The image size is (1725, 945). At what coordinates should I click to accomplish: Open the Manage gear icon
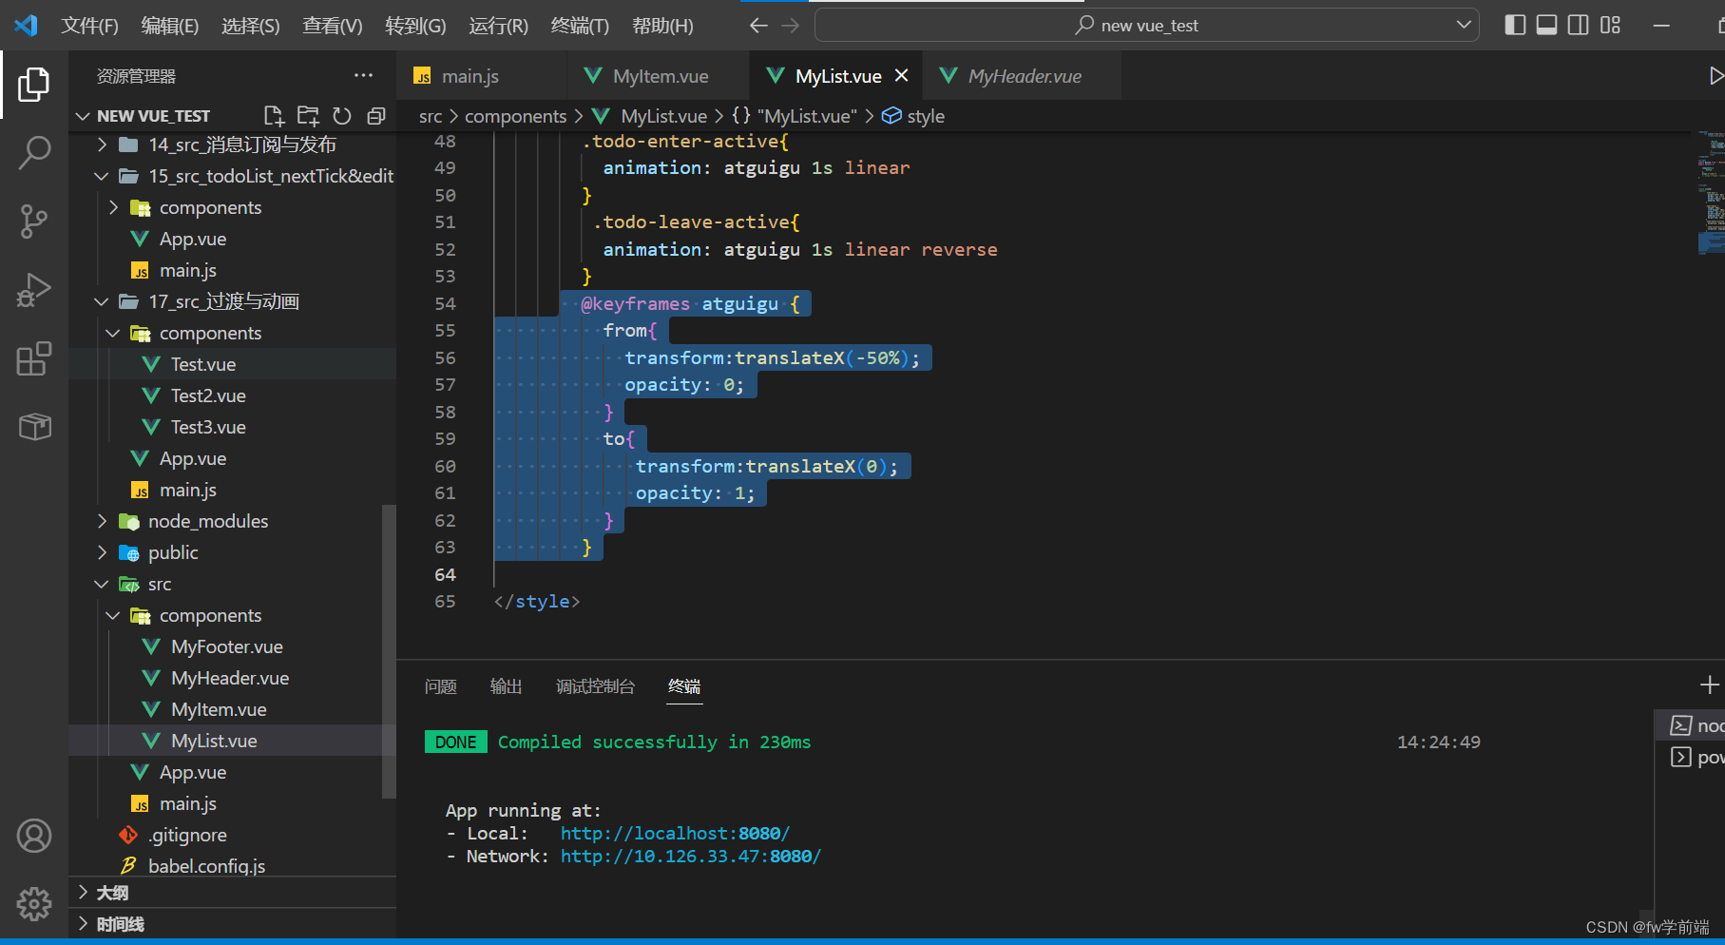34,904
